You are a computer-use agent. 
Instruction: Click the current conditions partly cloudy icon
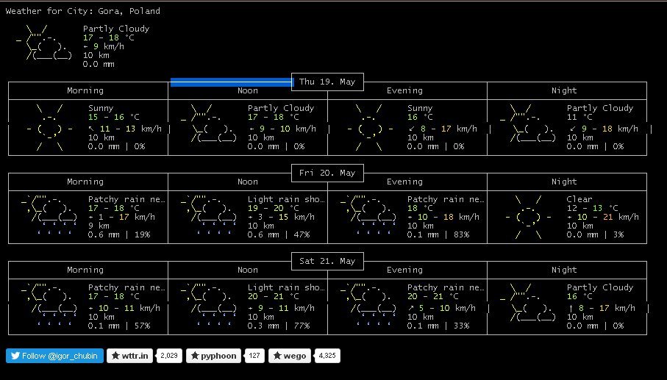pyautogui.click(x=45, y=46)
